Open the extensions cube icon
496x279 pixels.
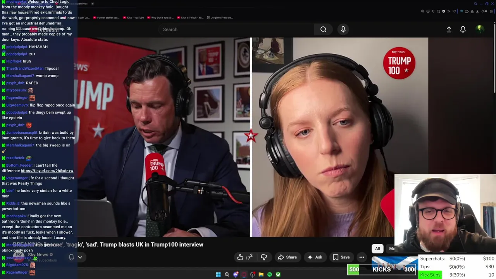(467, 11)
